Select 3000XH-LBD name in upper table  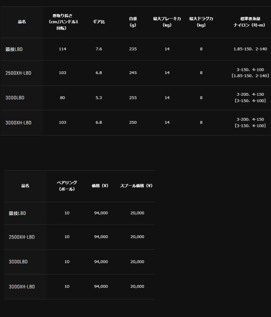coord(19,123)
